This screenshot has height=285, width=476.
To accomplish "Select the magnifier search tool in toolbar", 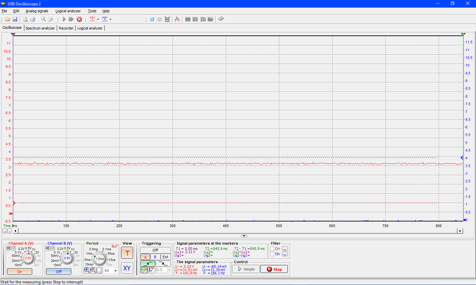I will pos(43,19).
